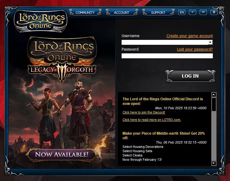Viewport: 230px width, 181px height.
Task: Click the LOG IN button
Action: (x=190, y=76)
